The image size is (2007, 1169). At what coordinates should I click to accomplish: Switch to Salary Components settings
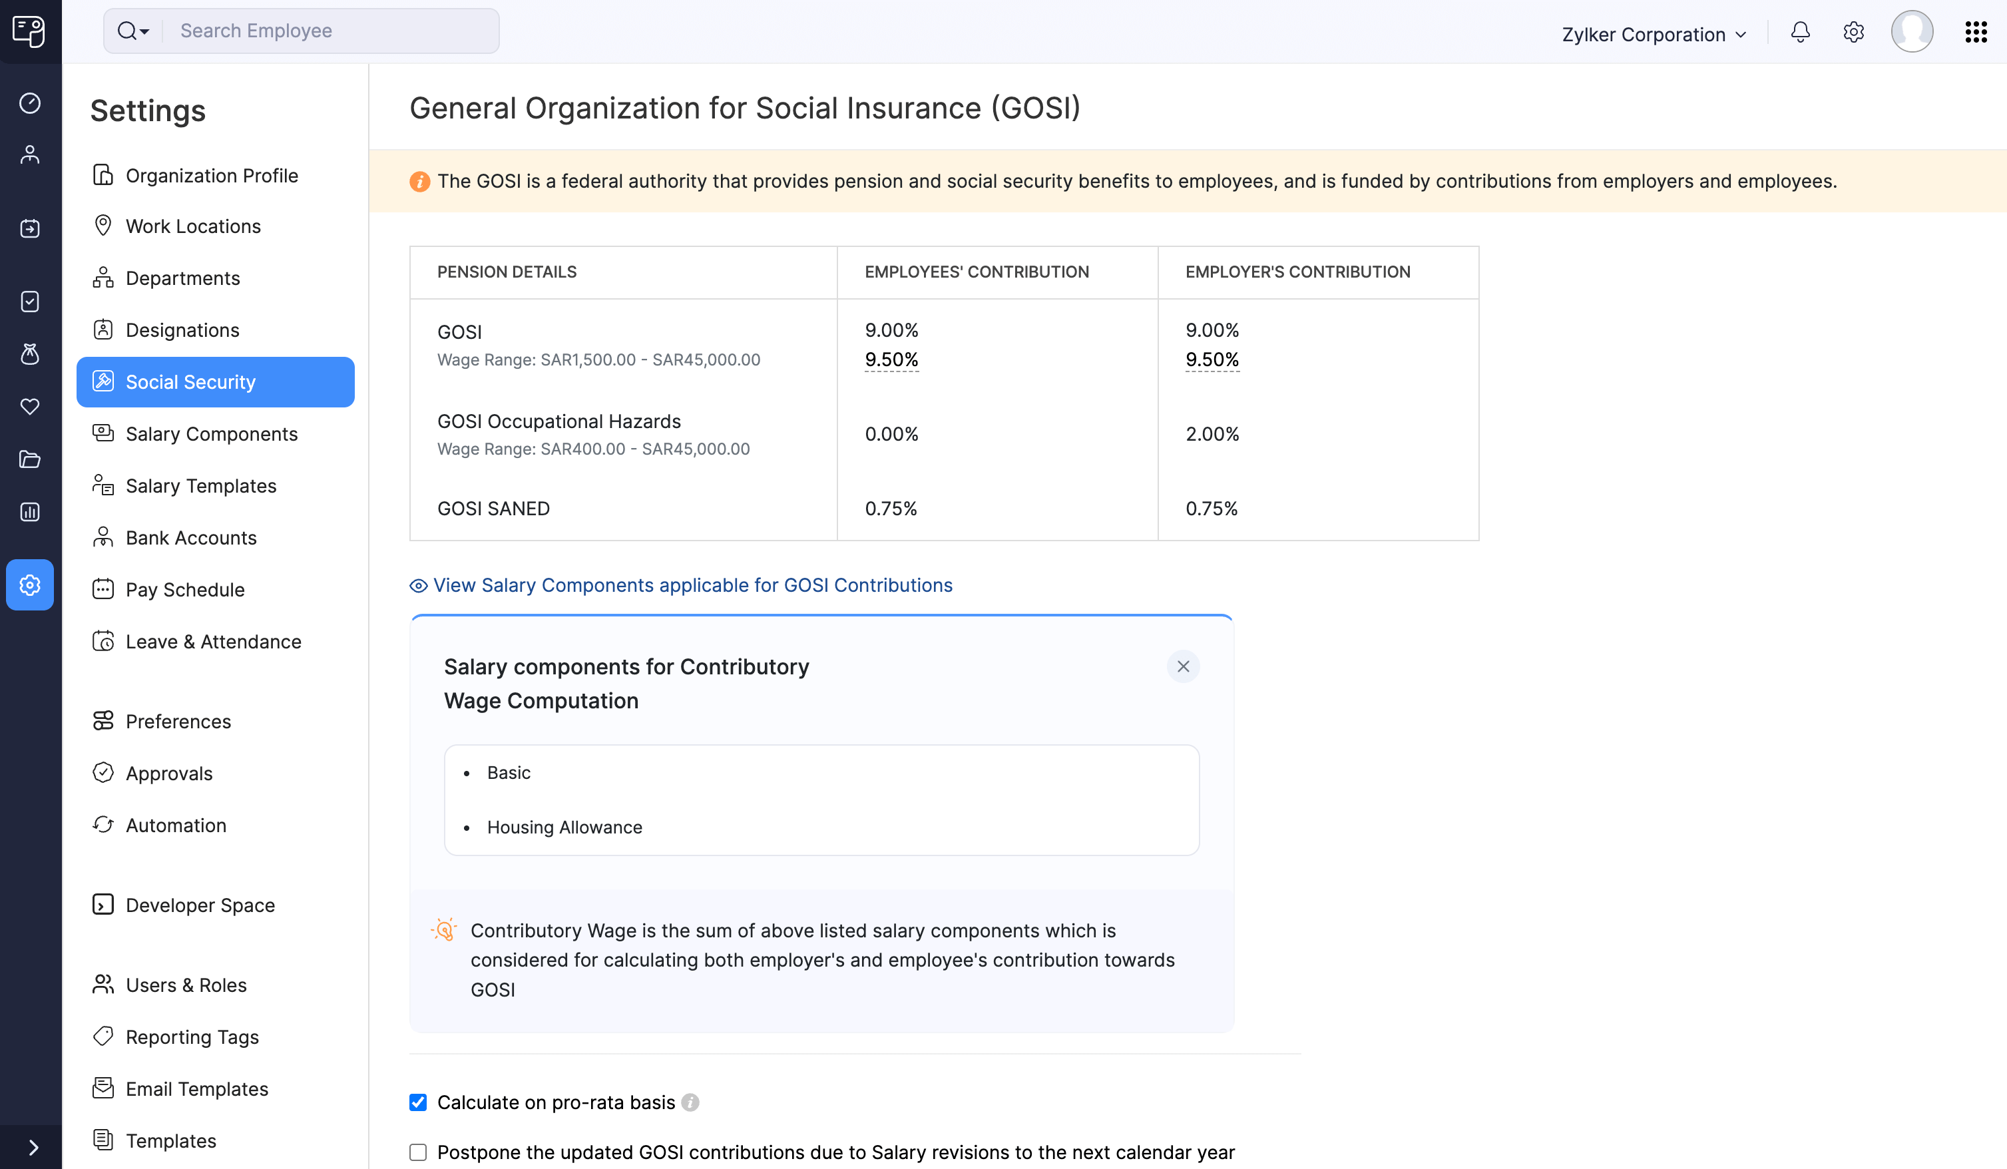point(211,434)
